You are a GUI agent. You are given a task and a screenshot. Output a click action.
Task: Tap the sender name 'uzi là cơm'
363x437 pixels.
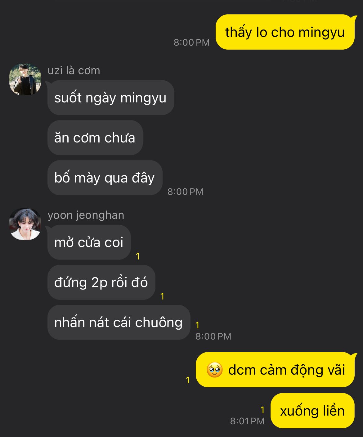pos(74,70)
